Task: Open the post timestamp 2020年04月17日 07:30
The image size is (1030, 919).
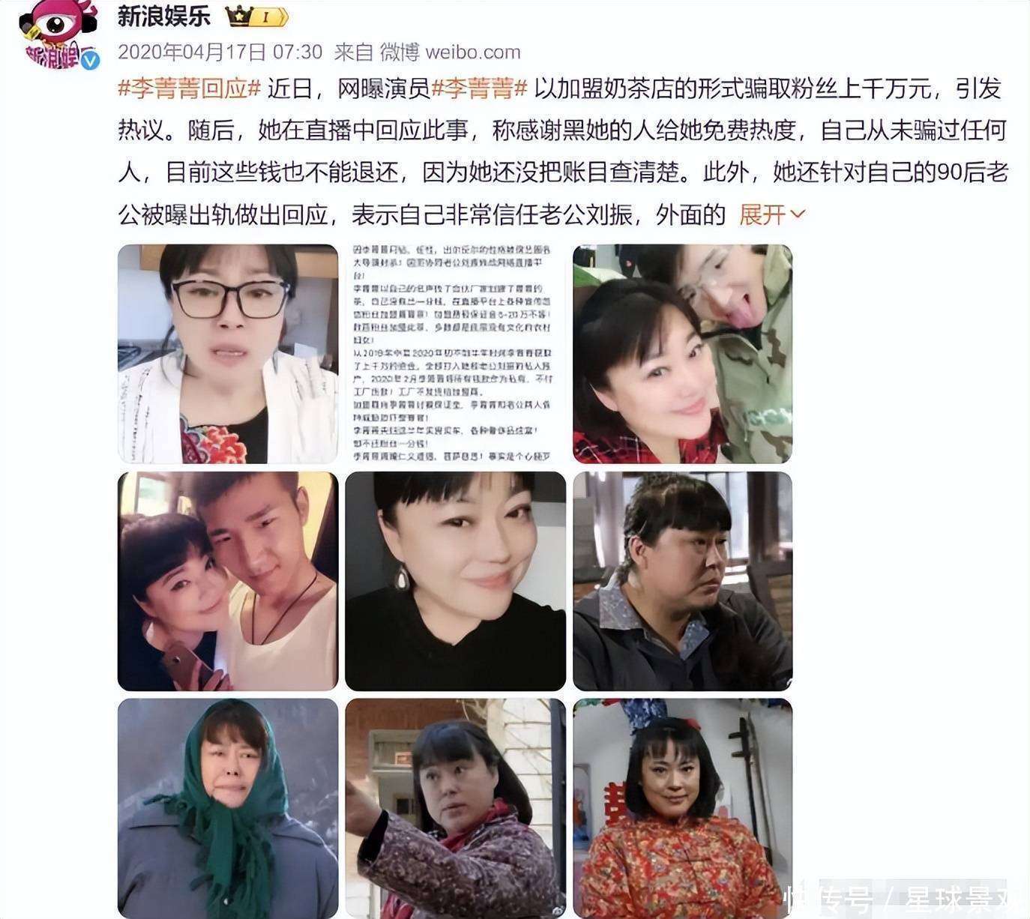Action: click(220, 52)
